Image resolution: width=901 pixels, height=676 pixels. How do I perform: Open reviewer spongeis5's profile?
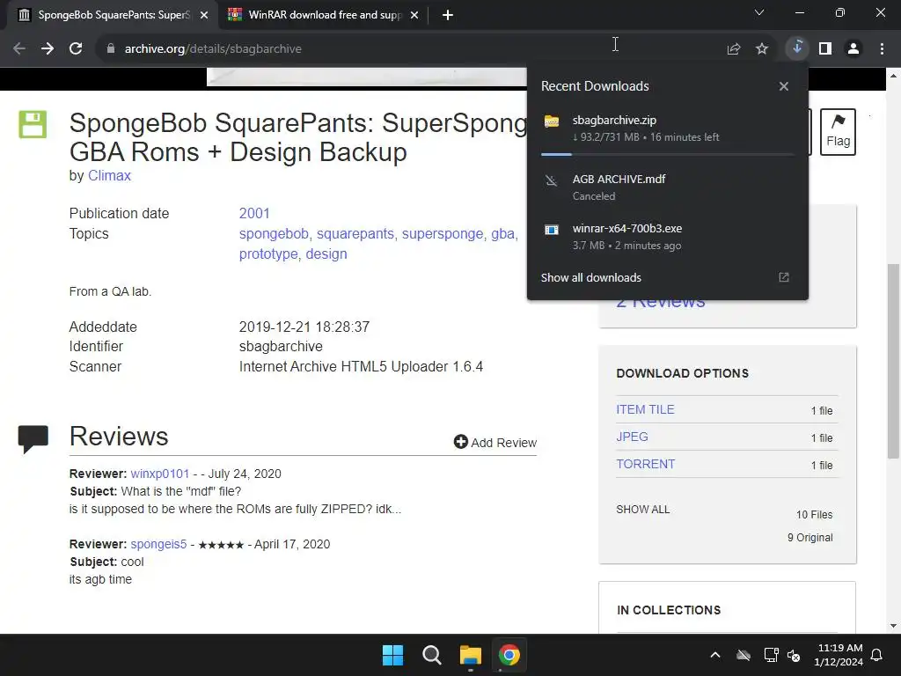[x=158, y=544]
